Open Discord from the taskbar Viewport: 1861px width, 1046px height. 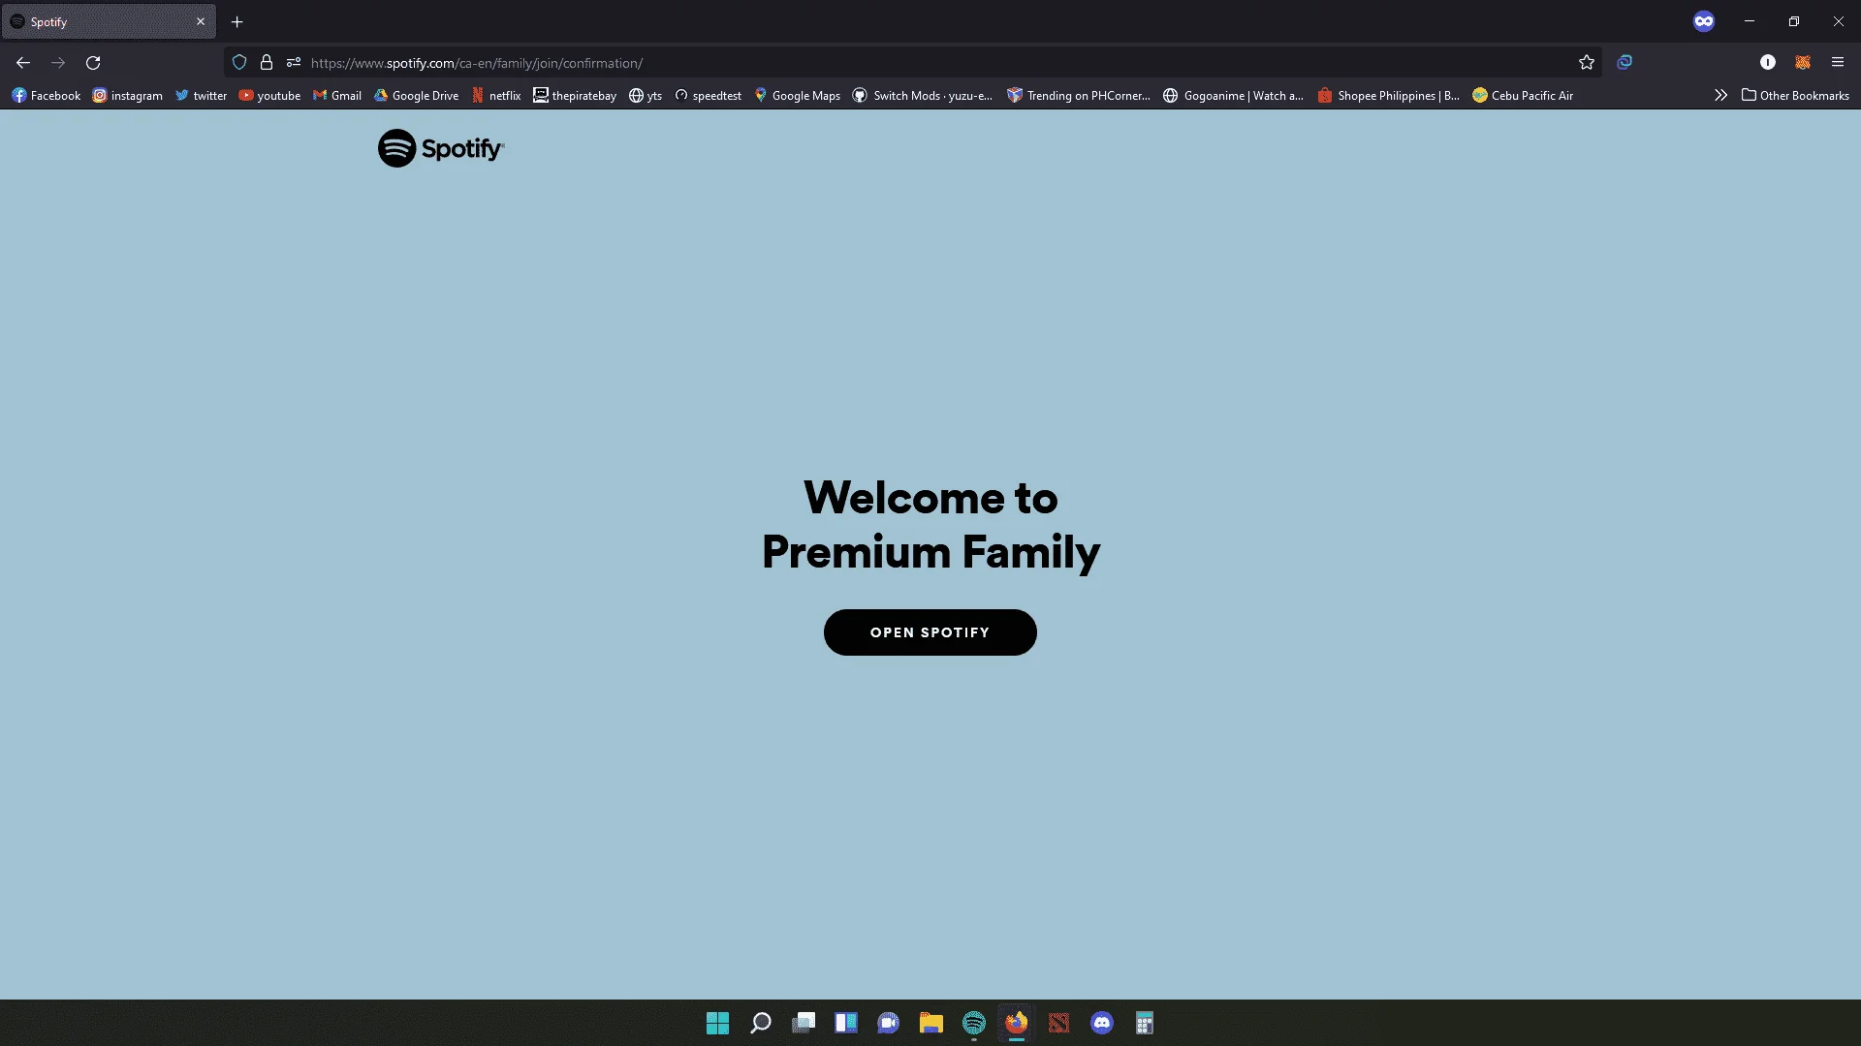[x=1102, y=1023]
